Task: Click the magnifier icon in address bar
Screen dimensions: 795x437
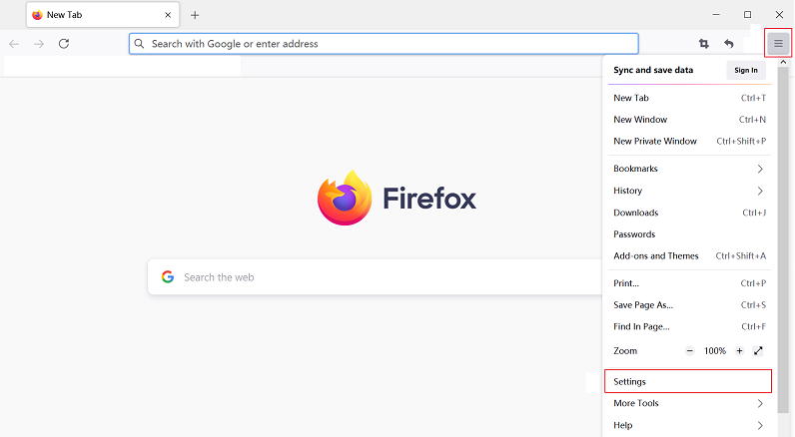Action: pos(139,44)
